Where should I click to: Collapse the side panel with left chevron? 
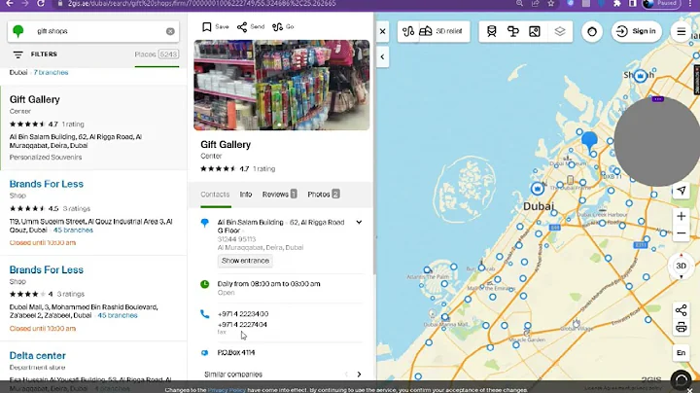tap(383, 57)
